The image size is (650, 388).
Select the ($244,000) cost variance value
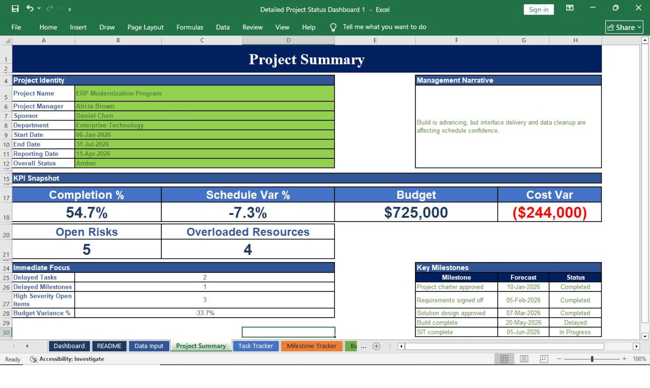tap(549, 212)
